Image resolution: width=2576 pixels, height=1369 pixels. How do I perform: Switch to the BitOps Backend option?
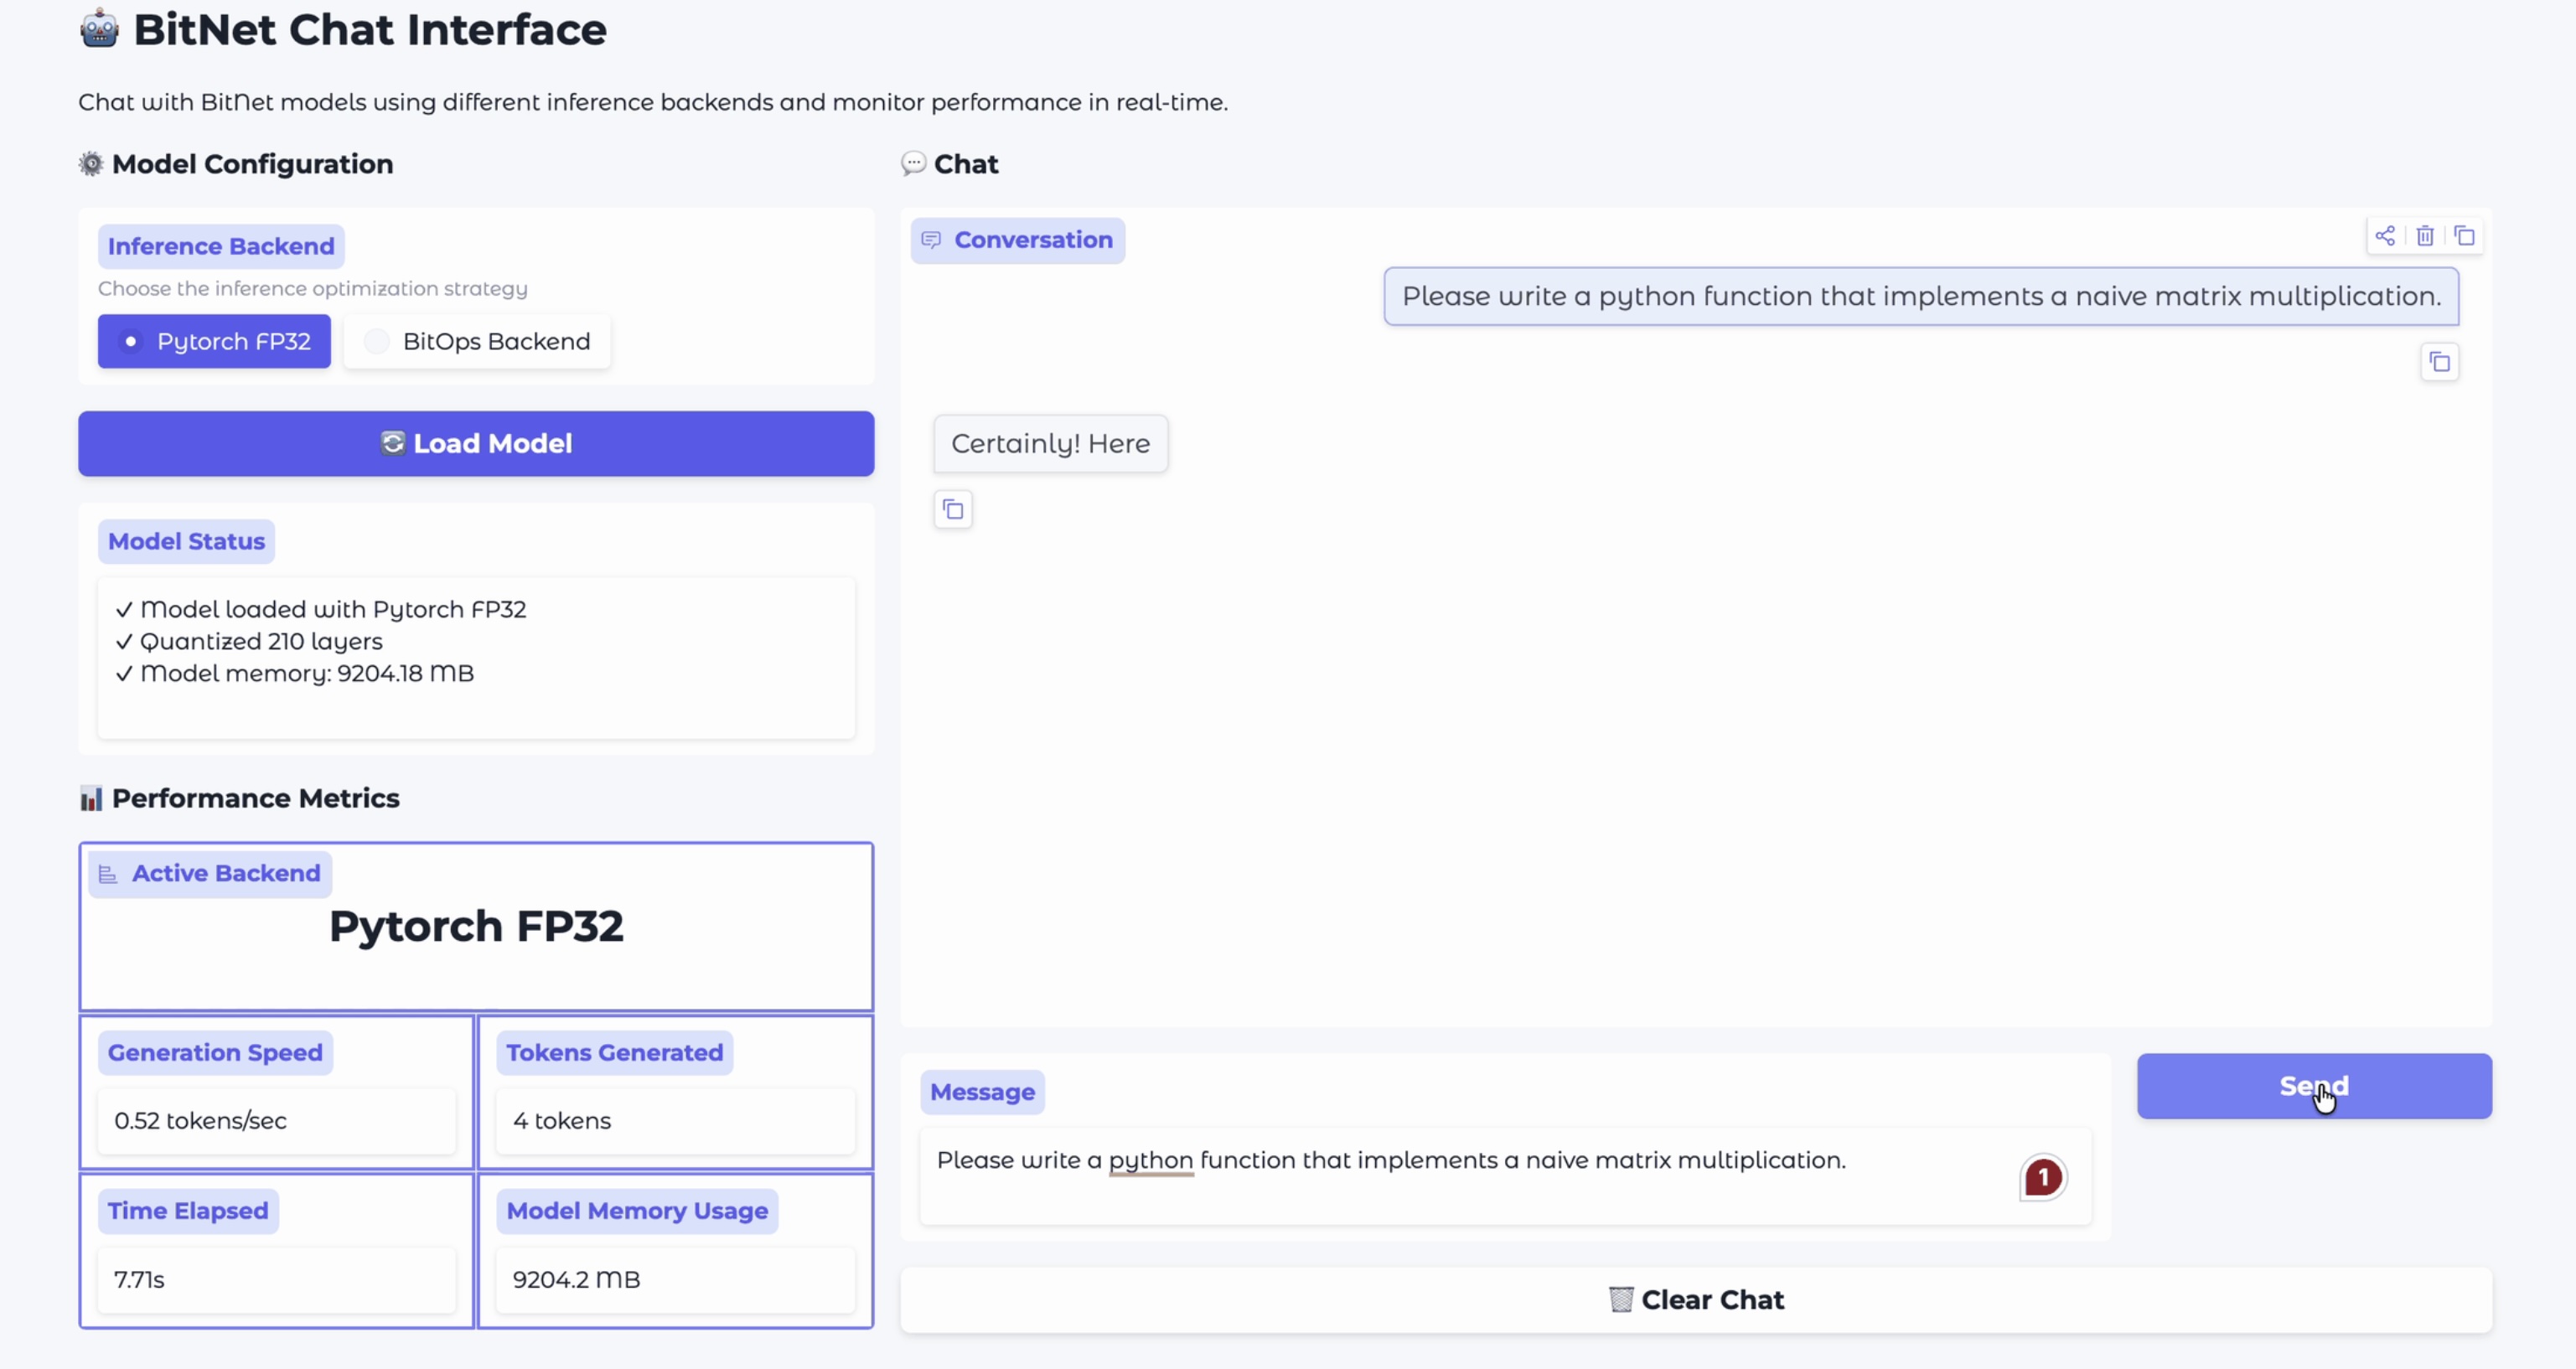[x=477, y=341]
